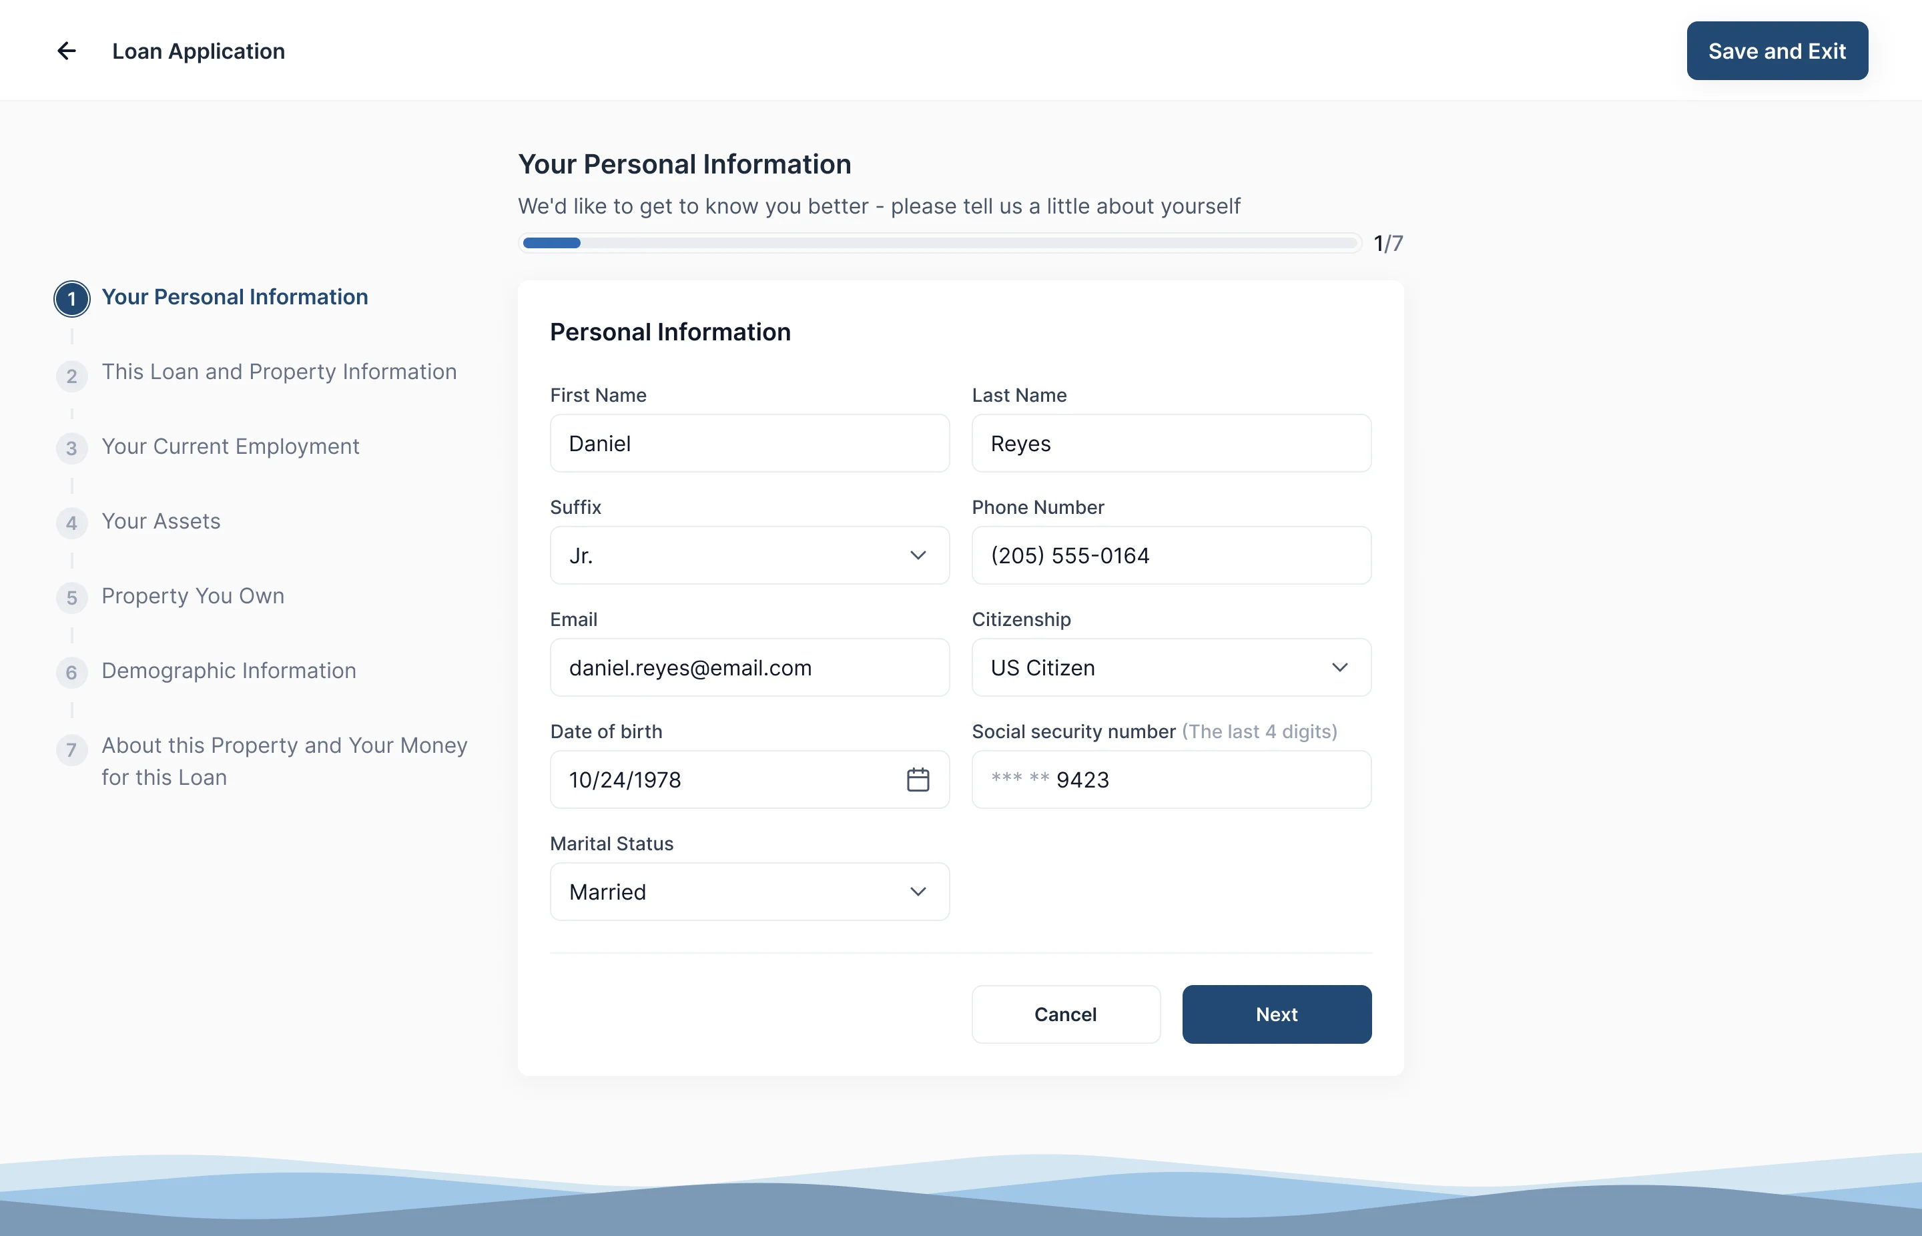Viewport: 1922px width, 1236px height.
Task: Go to Your Current Employment step
Action: 230,446
